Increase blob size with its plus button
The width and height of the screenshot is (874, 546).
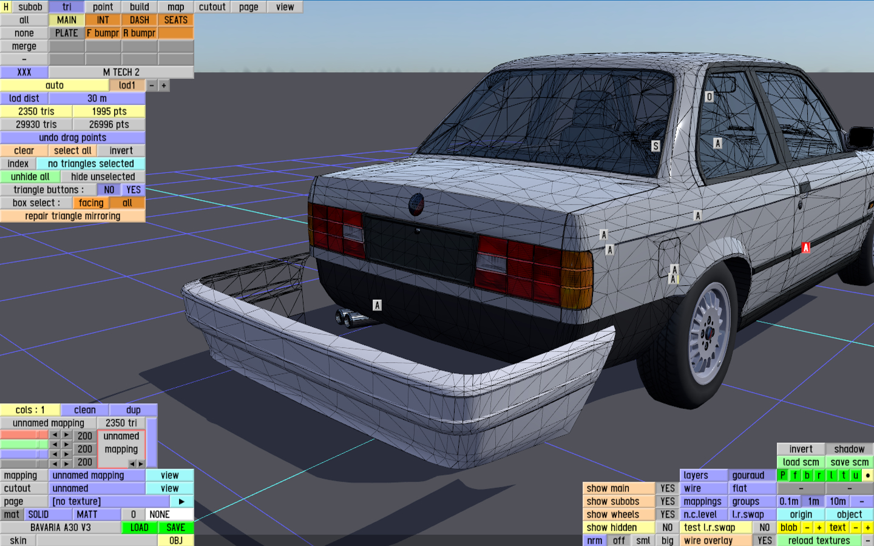point(819,528)
